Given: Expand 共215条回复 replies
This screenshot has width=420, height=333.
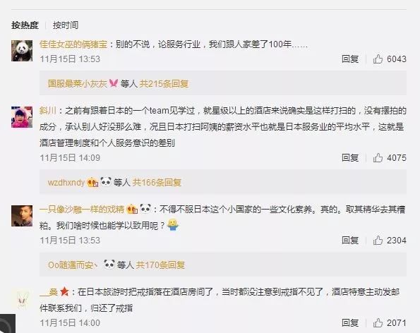Looking at the screenshot, I should [164, 83].
